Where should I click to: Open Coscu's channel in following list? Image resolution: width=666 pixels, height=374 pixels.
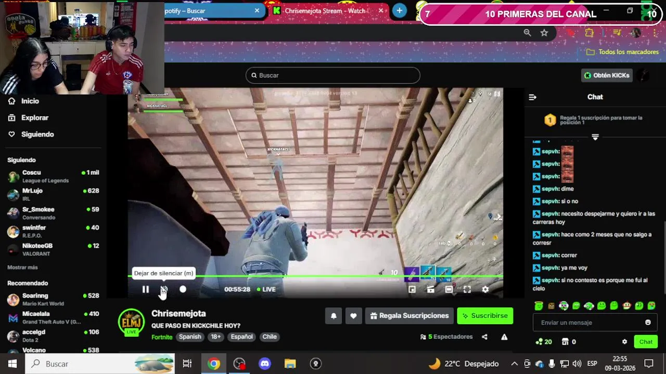53,176
